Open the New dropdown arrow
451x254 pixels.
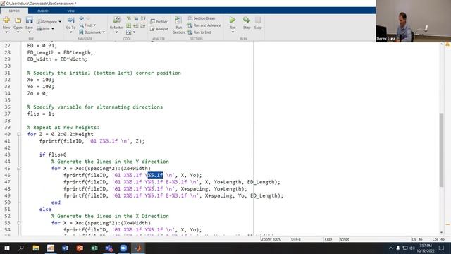coord(6,32)
